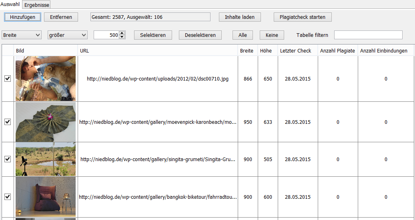Image resolution: width=415 pixels, height=220 pixels.
Task: Select the bangkok-biketour URL cell
Action: click(x=158, y=197)
